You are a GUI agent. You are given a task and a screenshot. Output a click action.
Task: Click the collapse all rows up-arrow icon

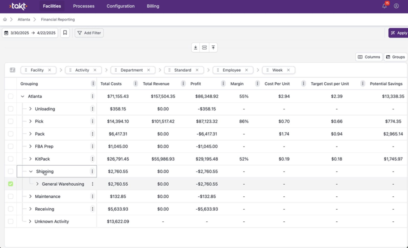click(213, 48)
